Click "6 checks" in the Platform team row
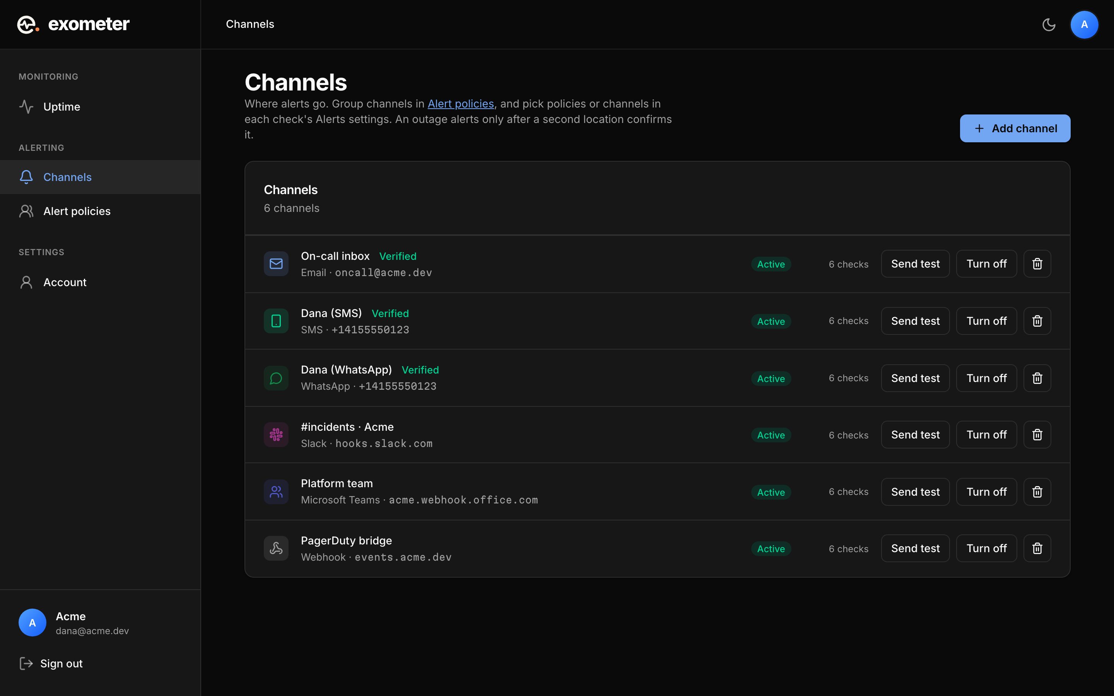 (x=848, y=491)
